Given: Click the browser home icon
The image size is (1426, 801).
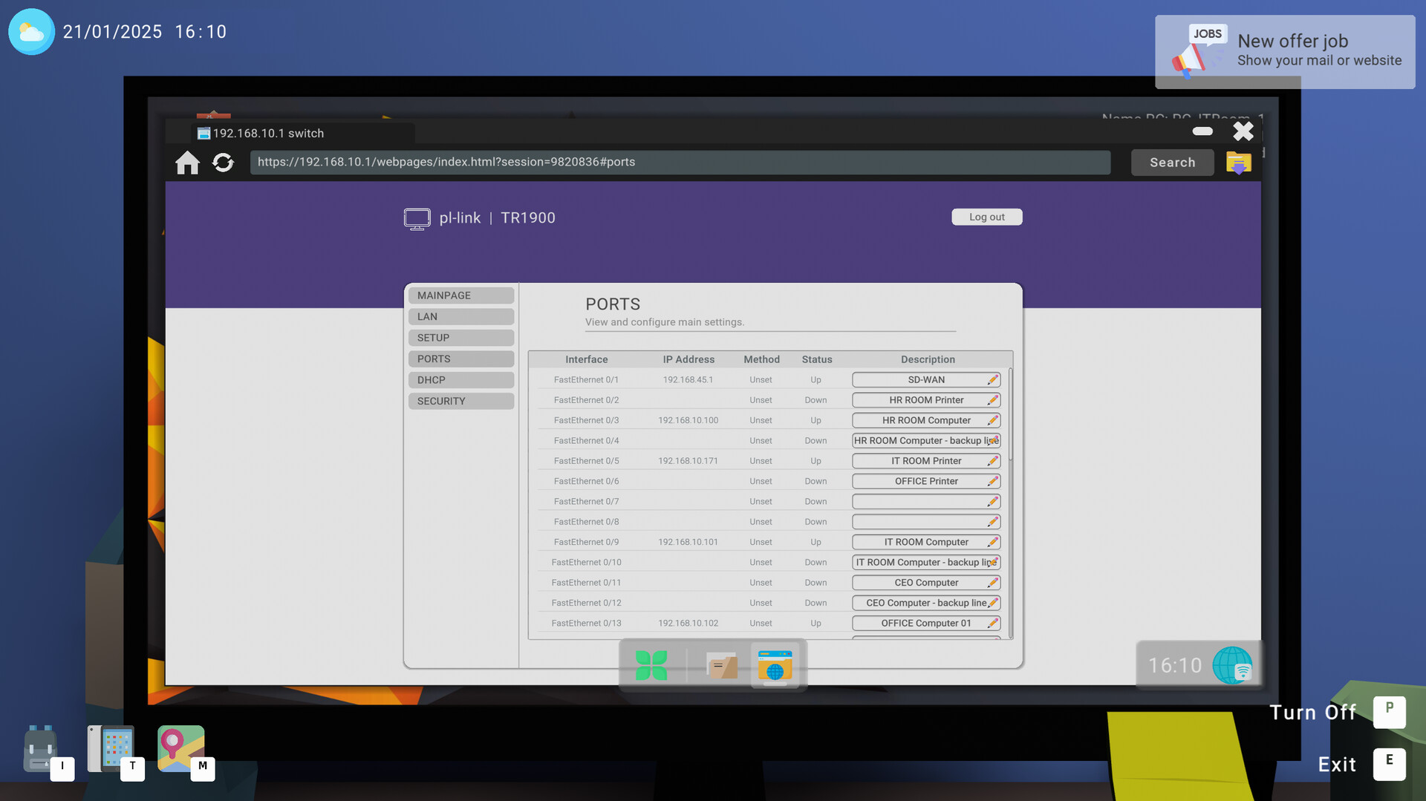Looking at the screenshot, I should [187, 163].
